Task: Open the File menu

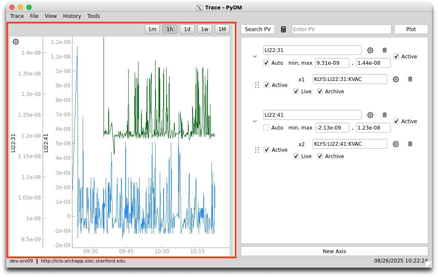Action: tap(34, 16)
